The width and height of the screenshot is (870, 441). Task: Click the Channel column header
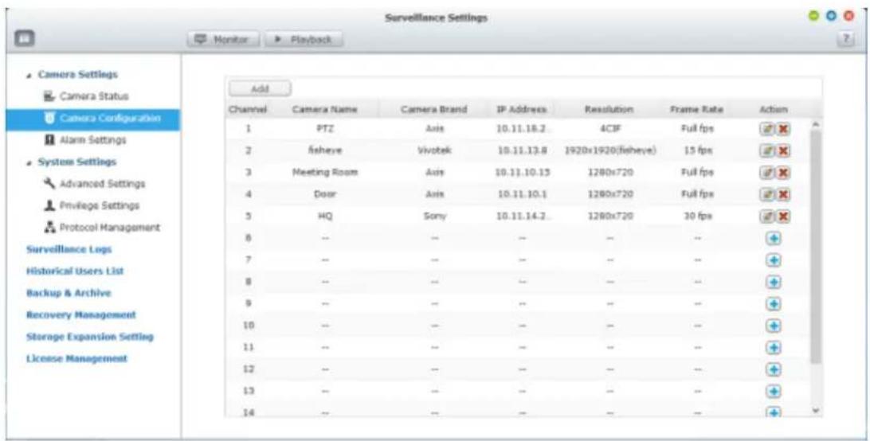pos(248,110)
